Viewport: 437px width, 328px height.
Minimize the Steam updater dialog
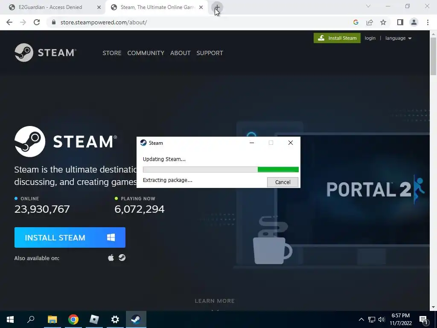(x=252, y=143)
